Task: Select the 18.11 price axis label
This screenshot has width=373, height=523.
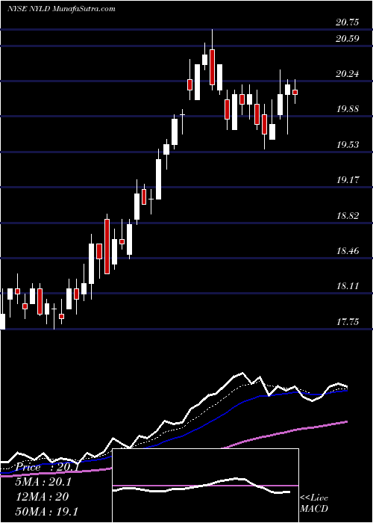Action: [x=348, y=286]
